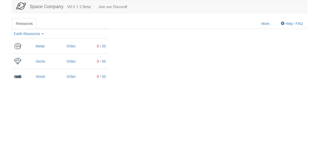The height and width of the screenshot is (145, 319).
Task: Click the Wood log icon
Action: 18,77
